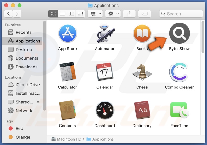Open the Calendar app icon
207x145 pixels.
[105, 72]
